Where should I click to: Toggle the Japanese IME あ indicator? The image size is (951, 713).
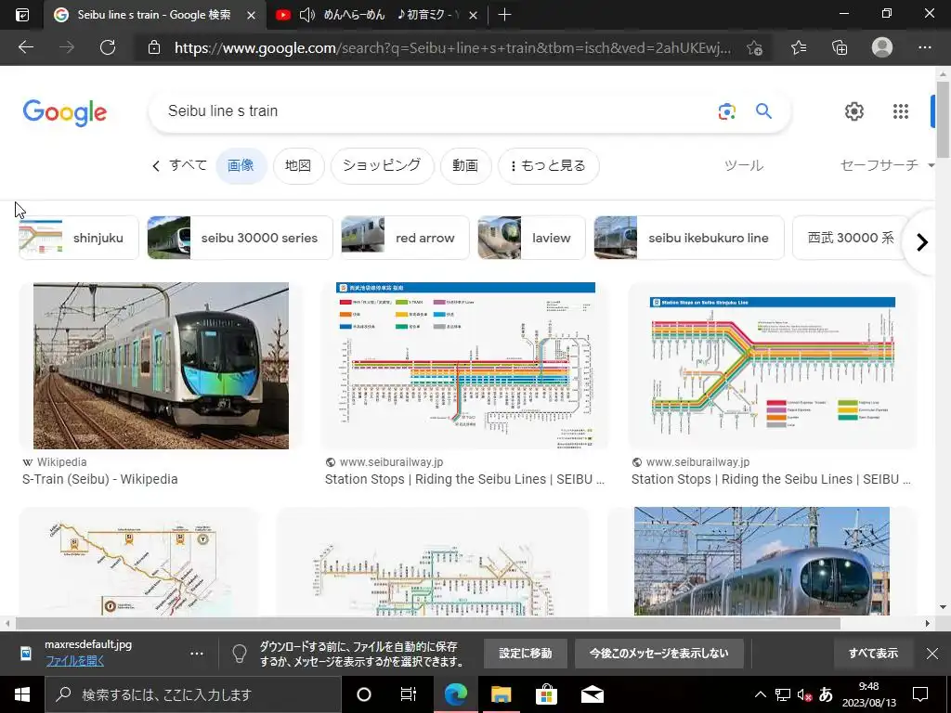click(x=826, y=694)
